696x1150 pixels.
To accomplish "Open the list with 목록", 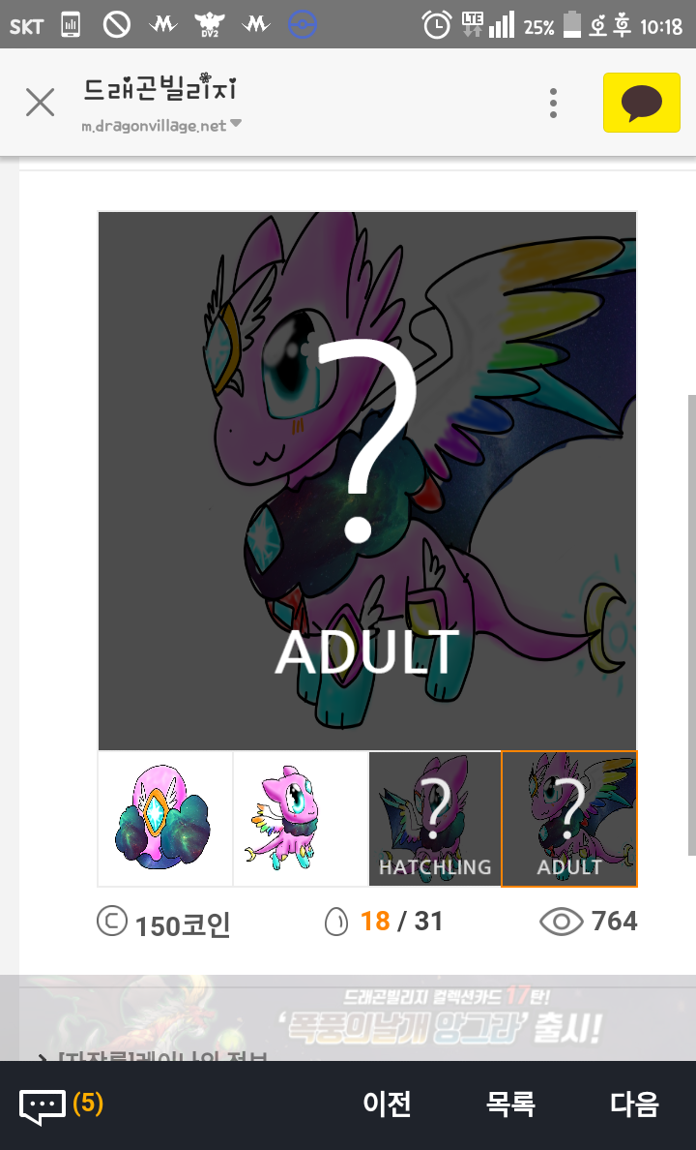I will point(510,1104).
